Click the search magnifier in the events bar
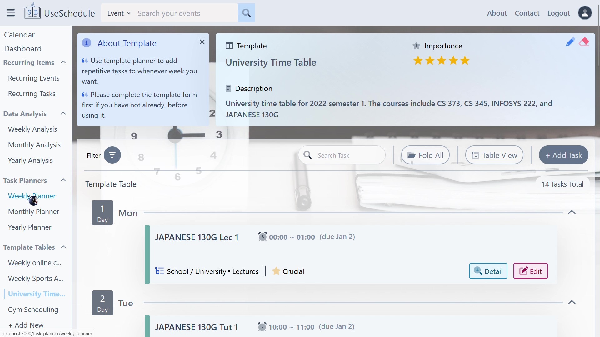Screen dimensions: 600x337 click(247, 13)
